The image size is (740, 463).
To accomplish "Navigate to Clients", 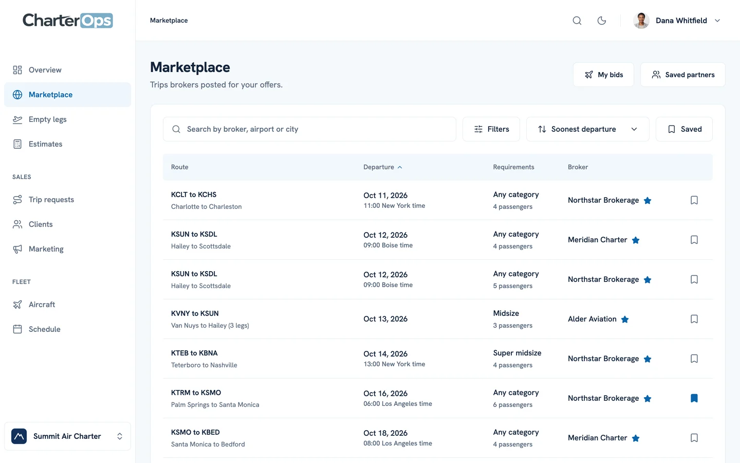I will (67, 224).
